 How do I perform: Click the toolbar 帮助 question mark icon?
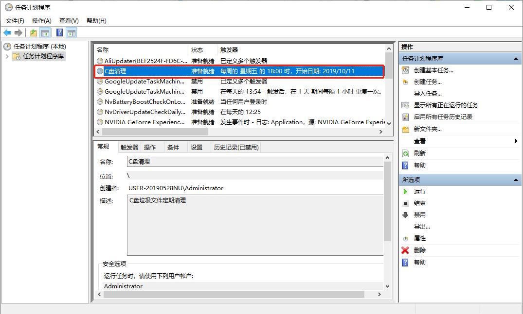point(59,33)
